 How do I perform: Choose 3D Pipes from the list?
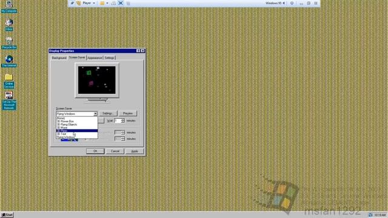tap(77, 131)
